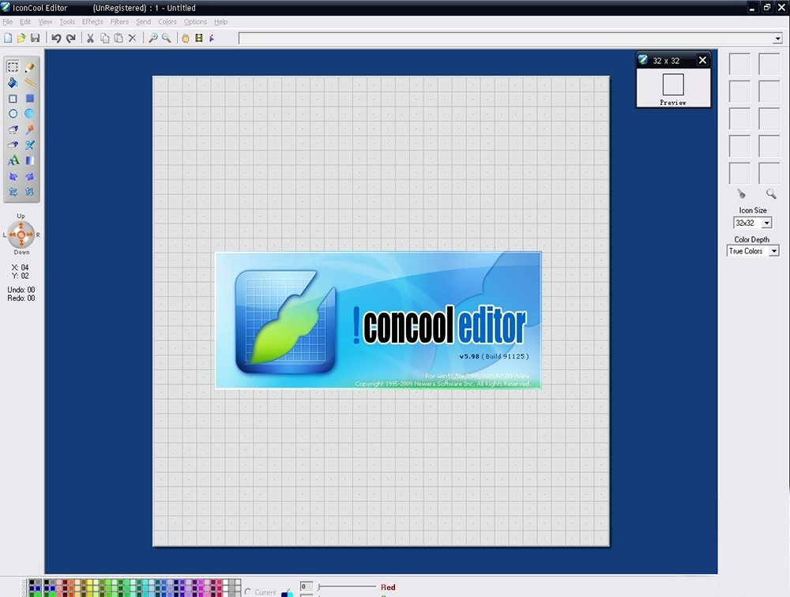Save the current icon
Screen dimensions: 790x597
pos(36,38)
